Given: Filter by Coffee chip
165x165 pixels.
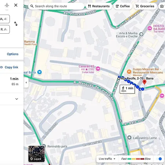Looking at the screenshot, I should click(x=123, y=6).
